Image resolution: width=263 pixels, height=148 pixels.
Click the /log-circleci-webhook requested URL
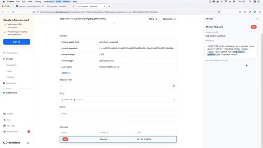[x=215, y=36]
